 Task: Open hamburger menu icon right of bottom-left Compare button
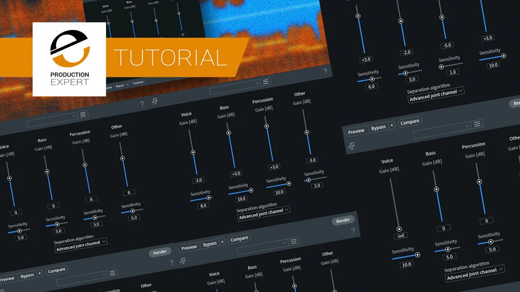(113, 273)
